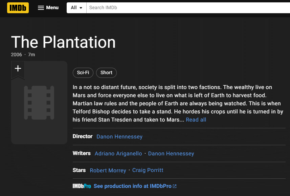Expand the All search category dropdown
The height and width of the screenshot is (196, 290).
pyautogui.click(x=76, y=7)
